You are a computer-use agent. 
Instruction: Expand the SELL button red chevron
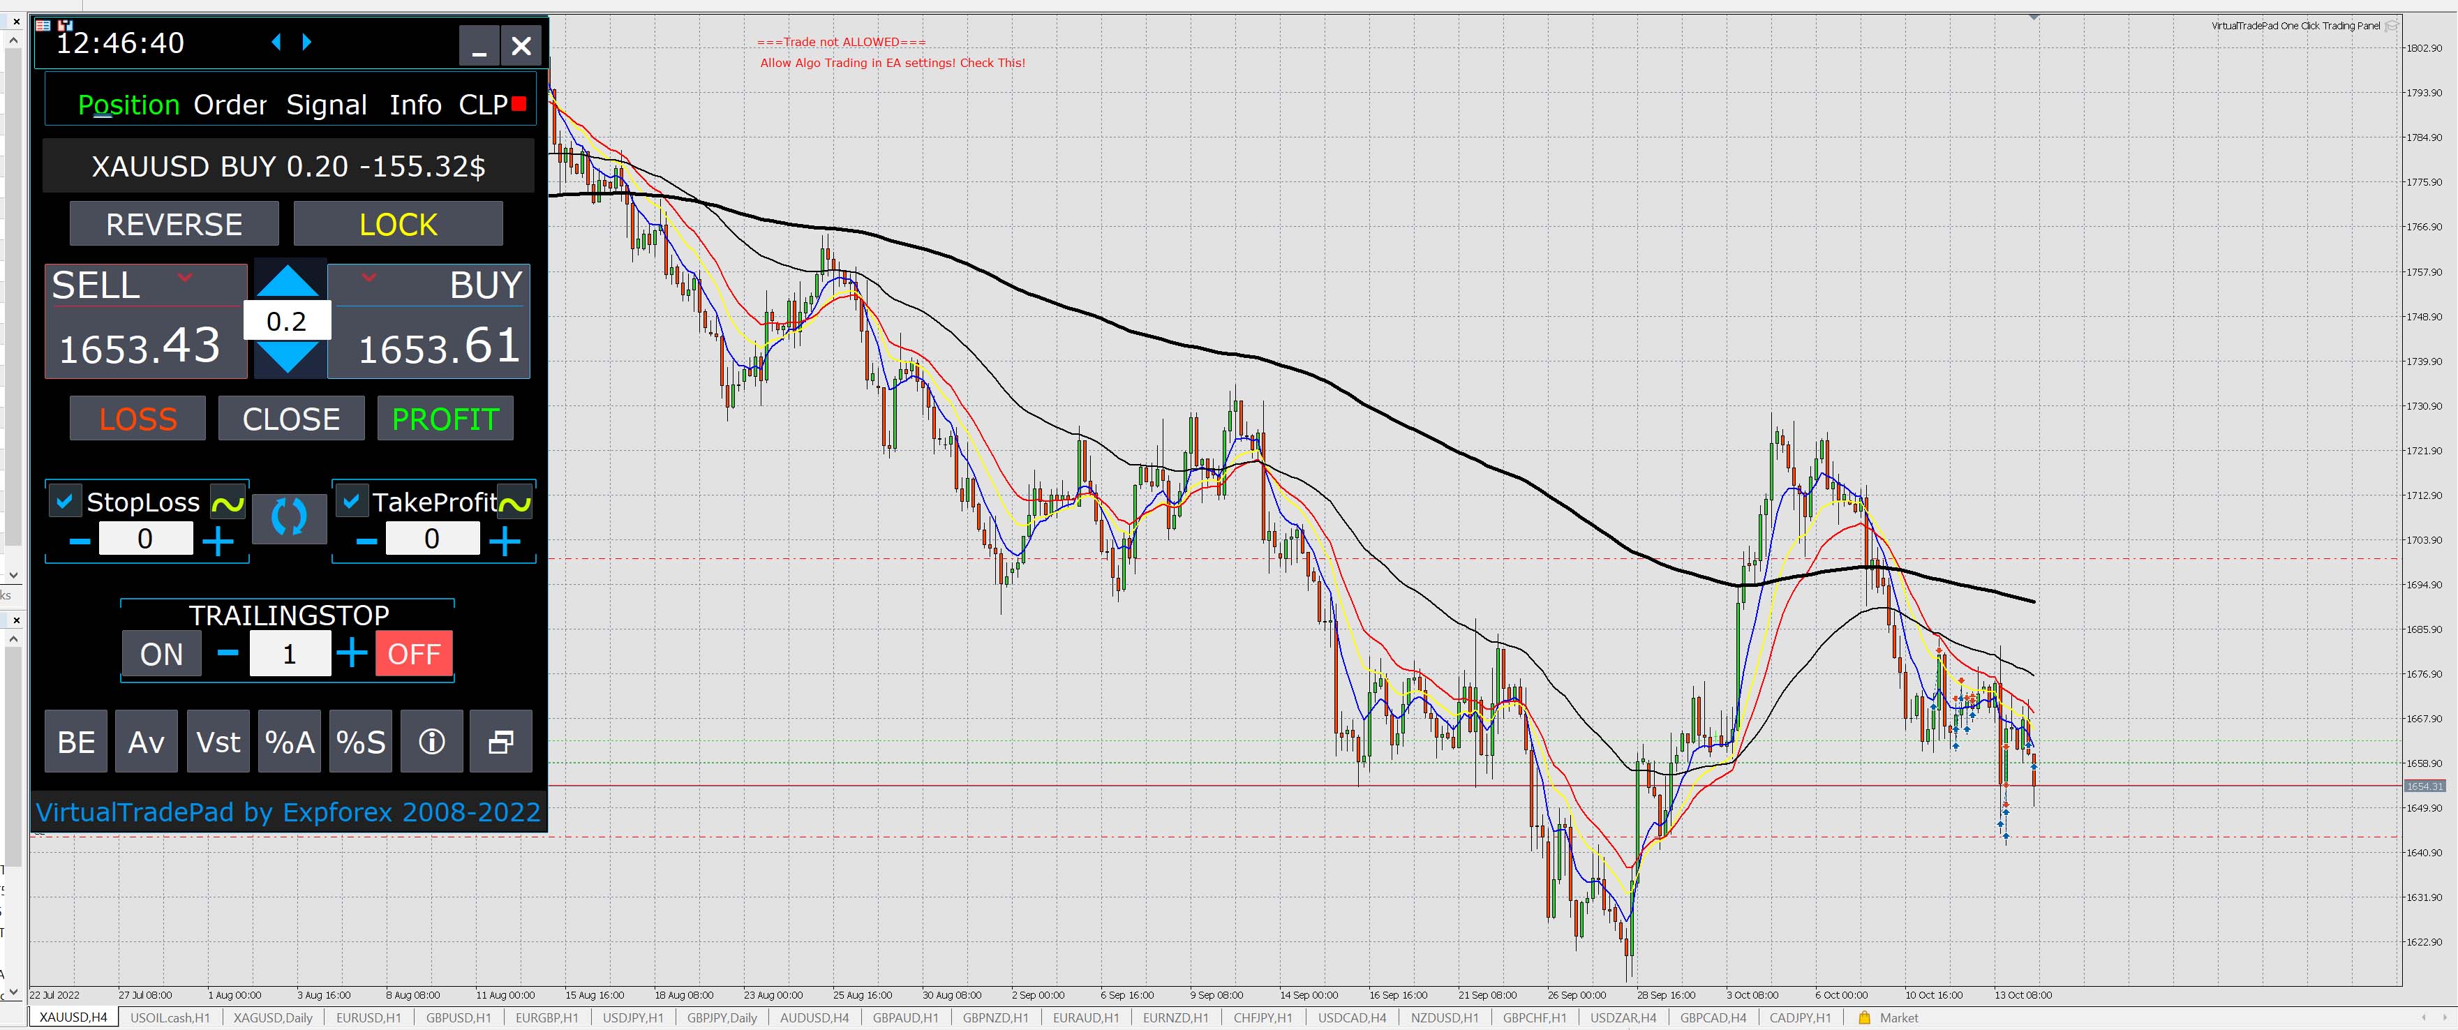click(185, 278)
